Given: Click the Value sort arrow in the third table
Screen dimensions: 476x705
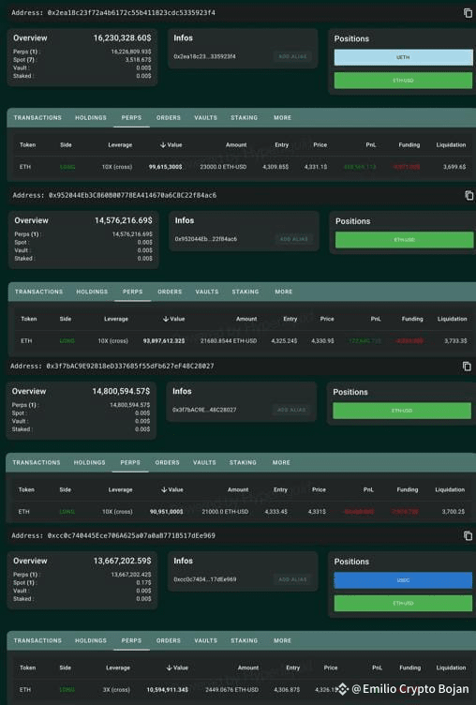Looking at the screenshot, I should 164,489.
